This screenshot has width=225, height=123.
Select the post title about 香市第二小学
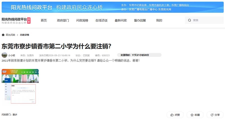[56, 46]
